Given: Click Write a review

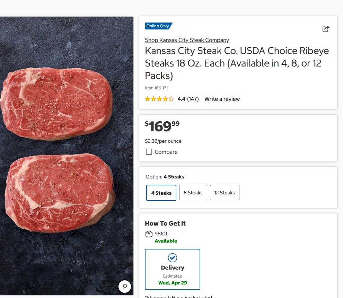Looking at the screenshot, I should [222, 99].
